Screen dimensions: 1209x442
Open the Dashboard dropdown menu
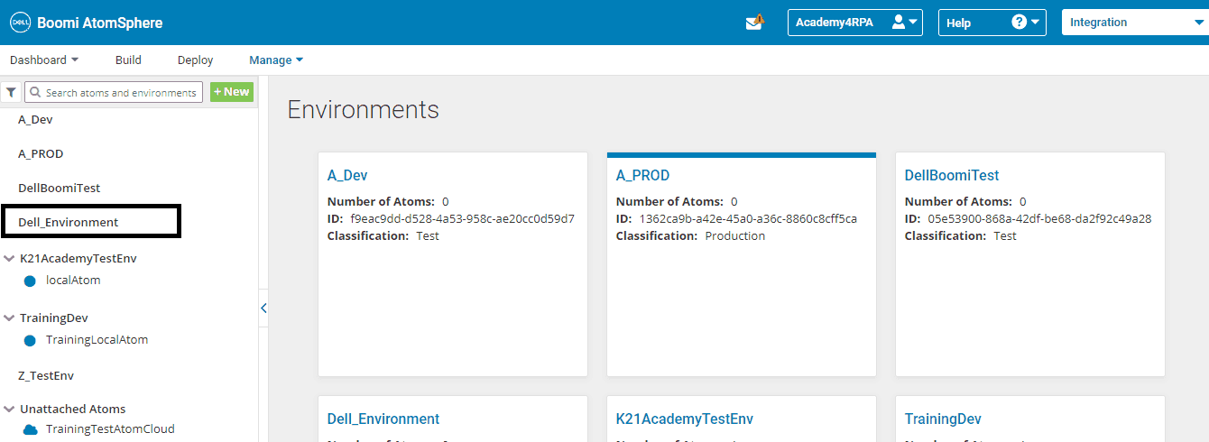click(x=44, y=60)
